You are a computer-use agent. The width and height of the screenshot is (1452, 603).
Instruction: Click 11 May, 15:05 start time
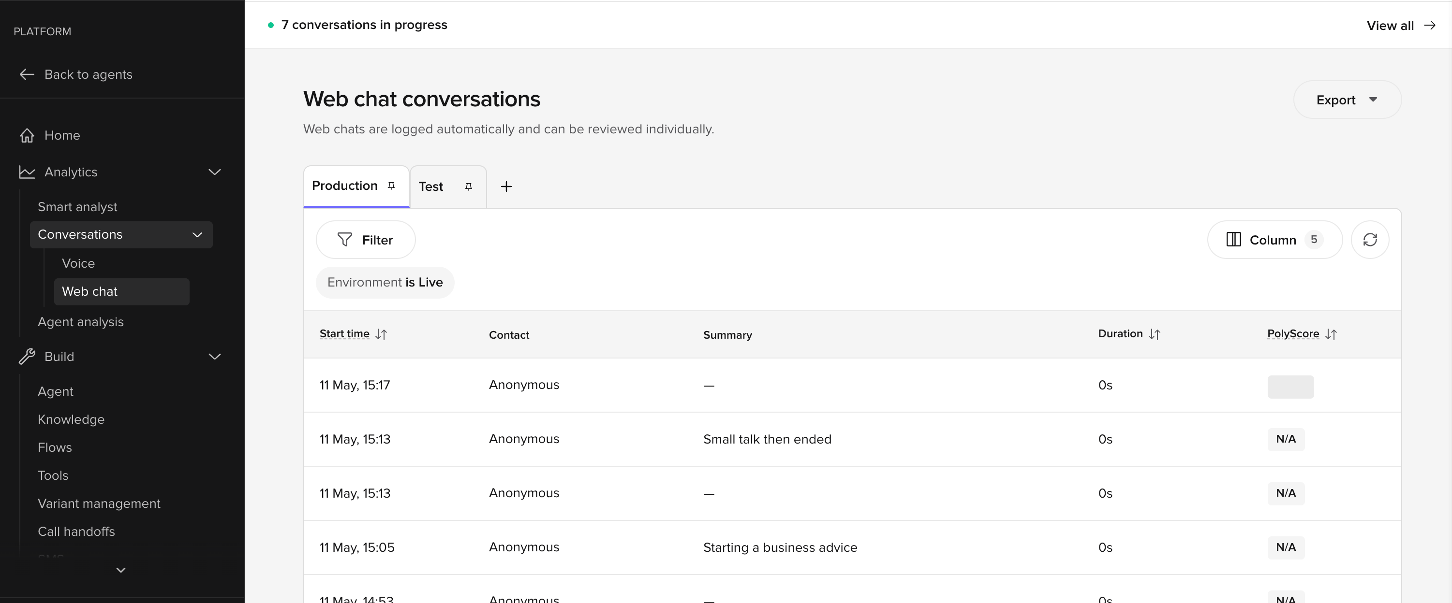coord(357,547)
